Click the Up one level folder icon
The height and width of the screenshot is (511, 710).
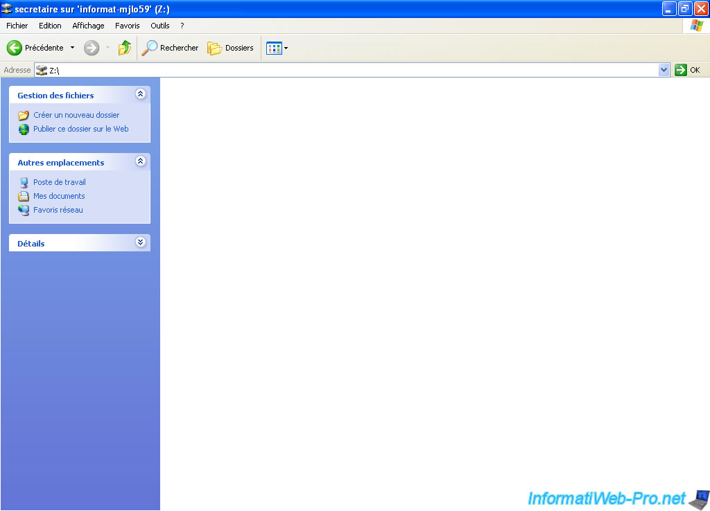[125, 48]
